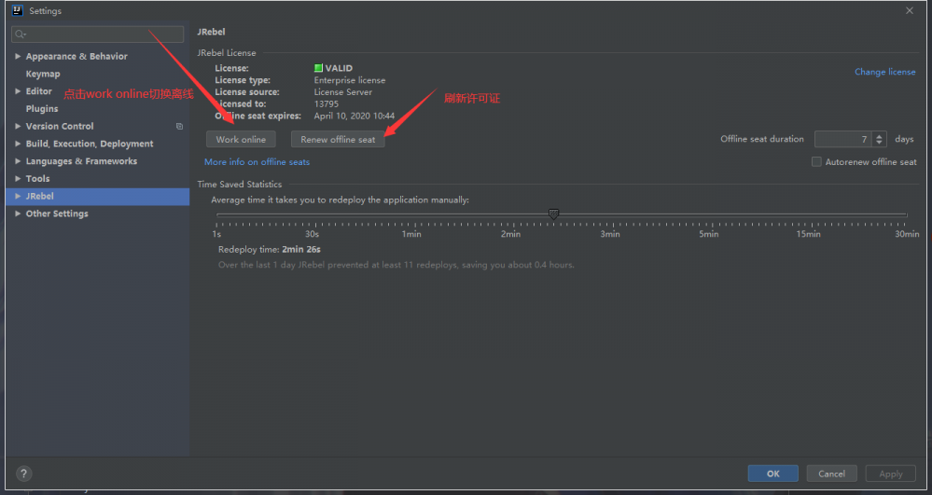932x495 pixels.
Task: Select the Tools settings entry
Action: pyautogui.click(x=37, y=178)
